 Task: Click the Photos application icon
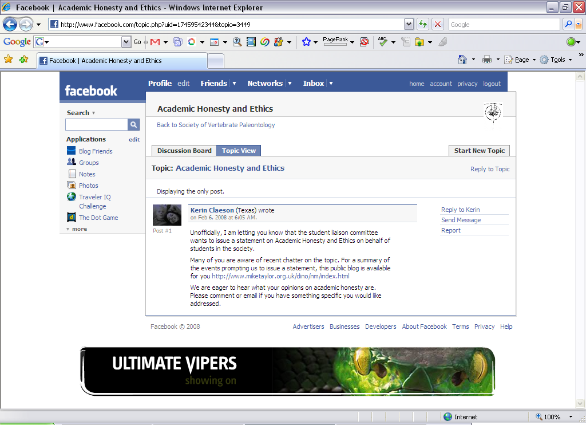[72, 185]
